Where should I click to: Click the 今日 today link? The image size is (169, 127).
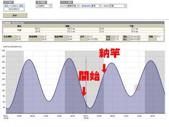coord(14,6)
